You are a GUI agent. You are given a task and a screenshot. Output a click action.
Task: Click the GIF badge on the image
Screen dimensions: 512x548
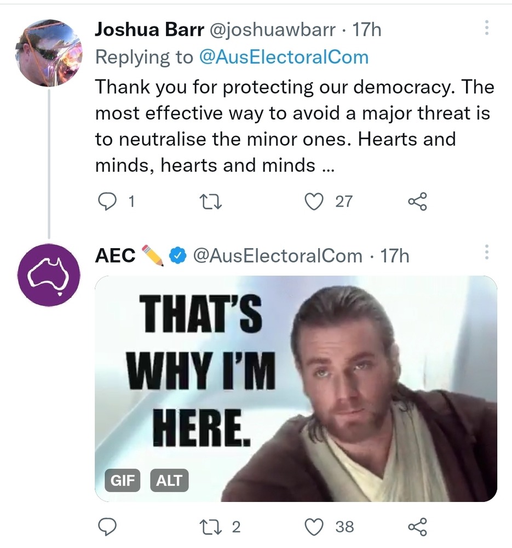[122, 481]
